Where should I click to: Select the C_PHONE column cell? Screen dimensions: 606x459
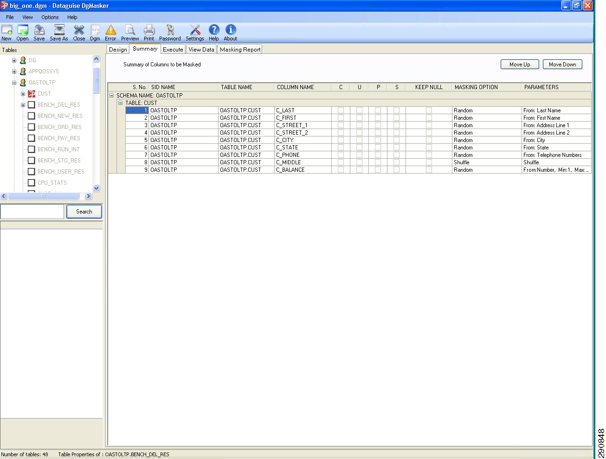303,155
